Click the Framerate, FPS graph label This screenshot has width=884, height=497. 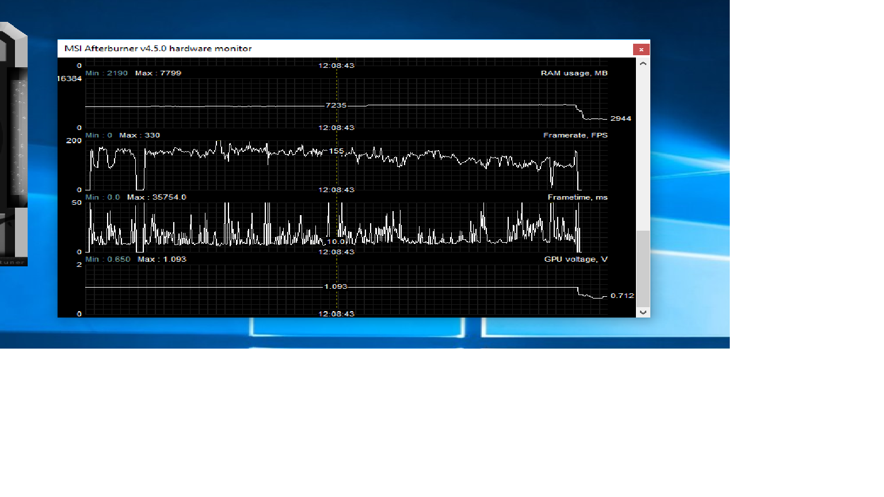(576, 135)
